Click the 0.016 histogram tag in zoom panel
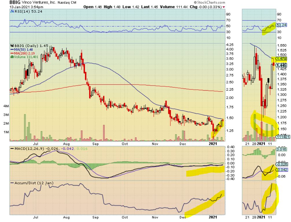 coord(281,149)
